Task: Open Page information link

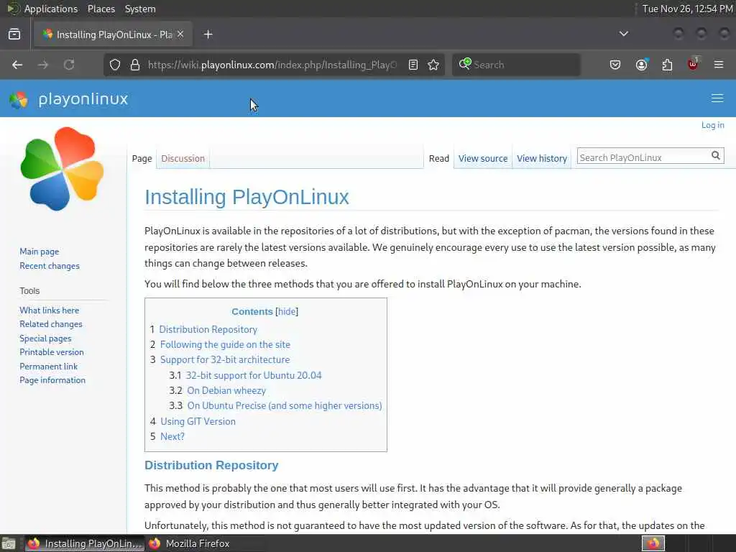Action: [52, 380]
